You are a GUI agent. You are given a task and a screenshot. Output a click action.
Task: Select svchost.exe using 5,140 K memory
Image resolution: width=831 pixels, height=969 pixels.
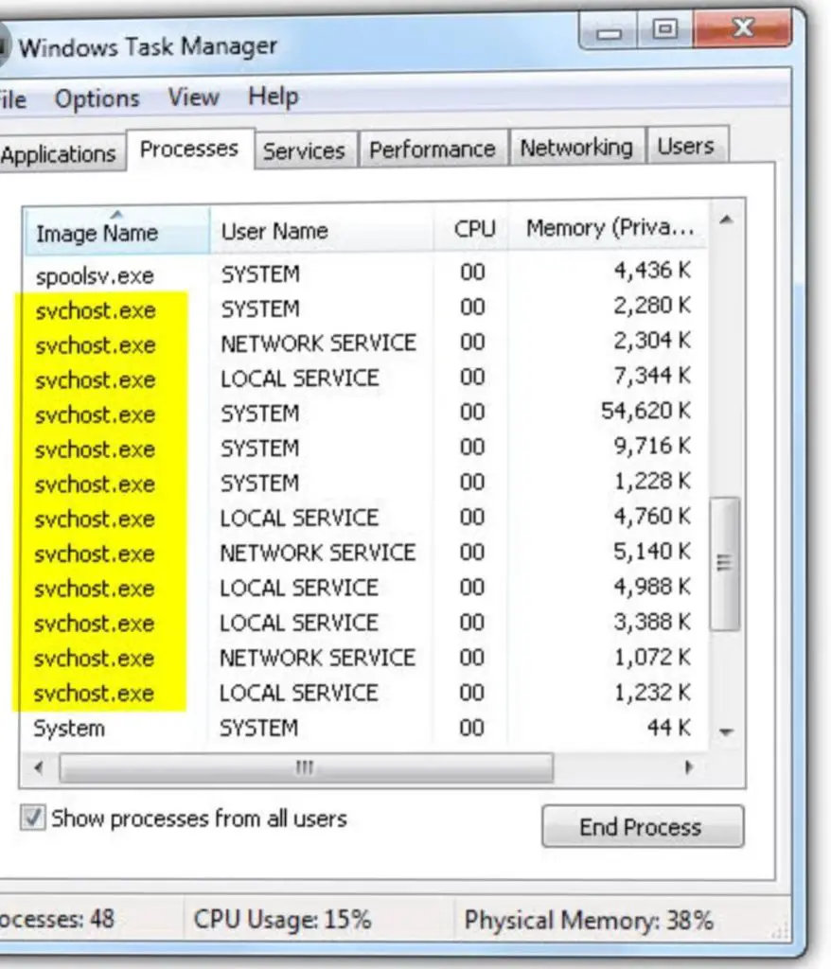pyautogui.click(x=364, y=553)
